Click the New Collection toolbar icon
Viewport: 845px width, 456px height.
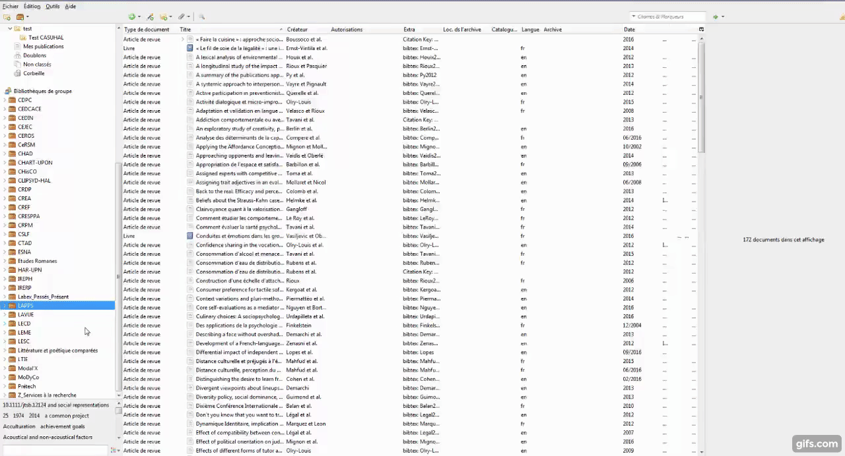point(7,16)
